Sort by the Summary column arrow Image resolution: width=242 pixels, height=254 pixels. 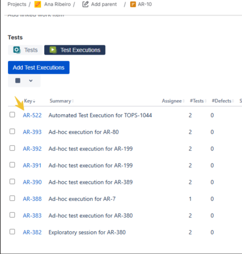coord(72,101)
